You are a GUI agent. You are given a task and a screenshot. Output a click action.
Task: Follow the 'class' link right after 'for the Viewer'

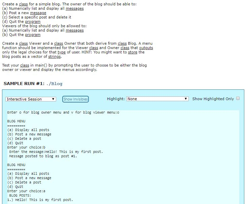[x=94, y=48]
